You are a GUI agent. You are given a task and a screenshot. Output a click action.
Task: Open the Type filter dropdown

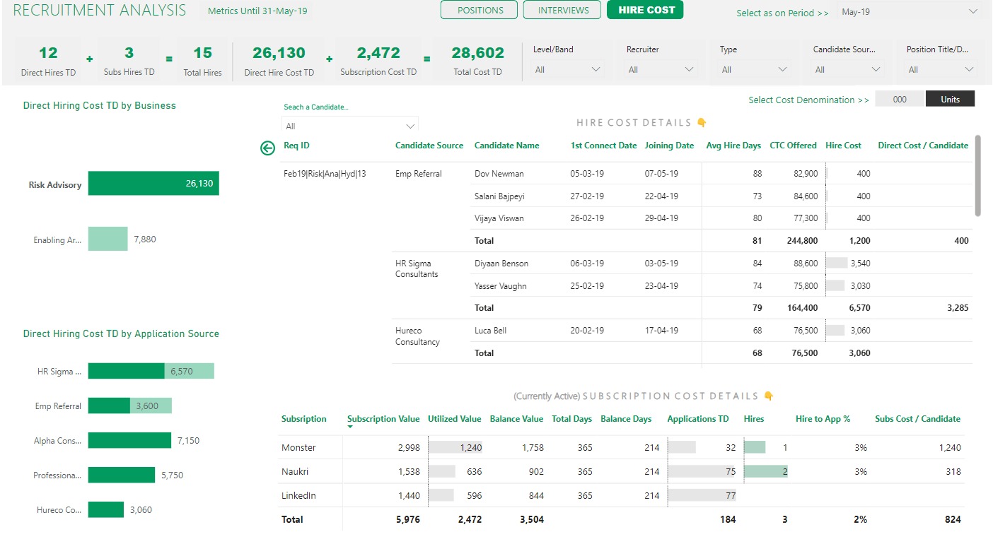click(x=754, y=69)
